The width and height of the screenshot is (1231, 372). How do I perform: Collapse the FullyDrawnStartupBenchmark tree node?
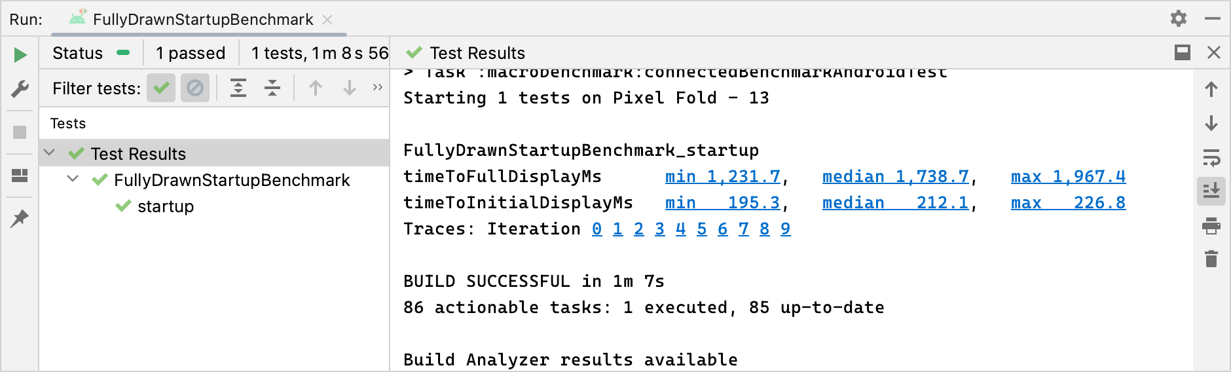tap(73, 179)
